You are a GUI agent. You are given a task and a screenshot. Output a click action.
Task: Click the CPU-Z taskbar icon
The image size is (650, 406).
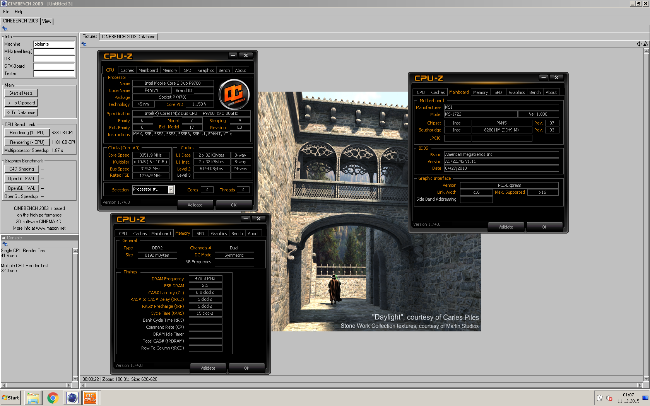tap(90, 398)
